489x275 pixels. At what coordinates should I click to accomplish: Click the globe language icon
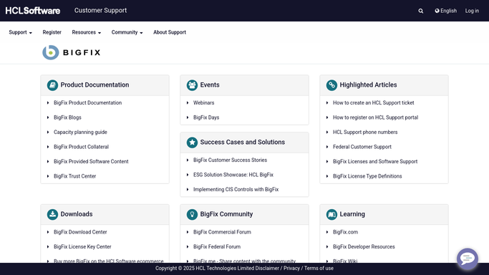437,11
